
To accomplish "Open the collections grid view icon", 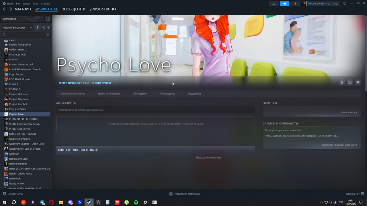I will tap(48, 19).
